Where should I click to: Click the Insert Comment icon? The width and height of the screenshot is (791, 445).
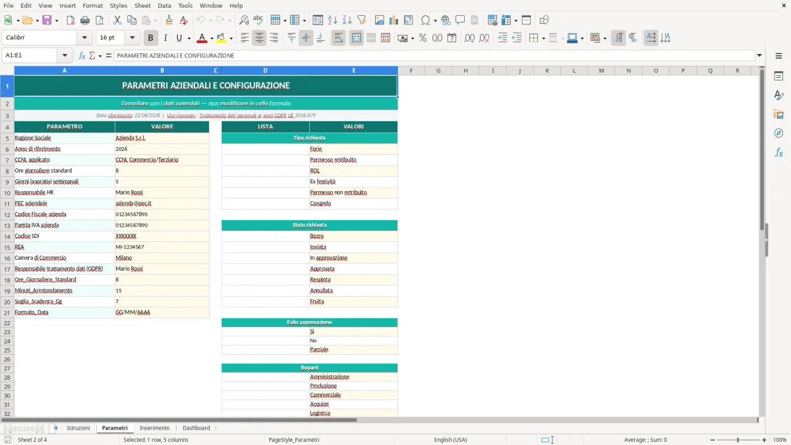click(460, 20)
